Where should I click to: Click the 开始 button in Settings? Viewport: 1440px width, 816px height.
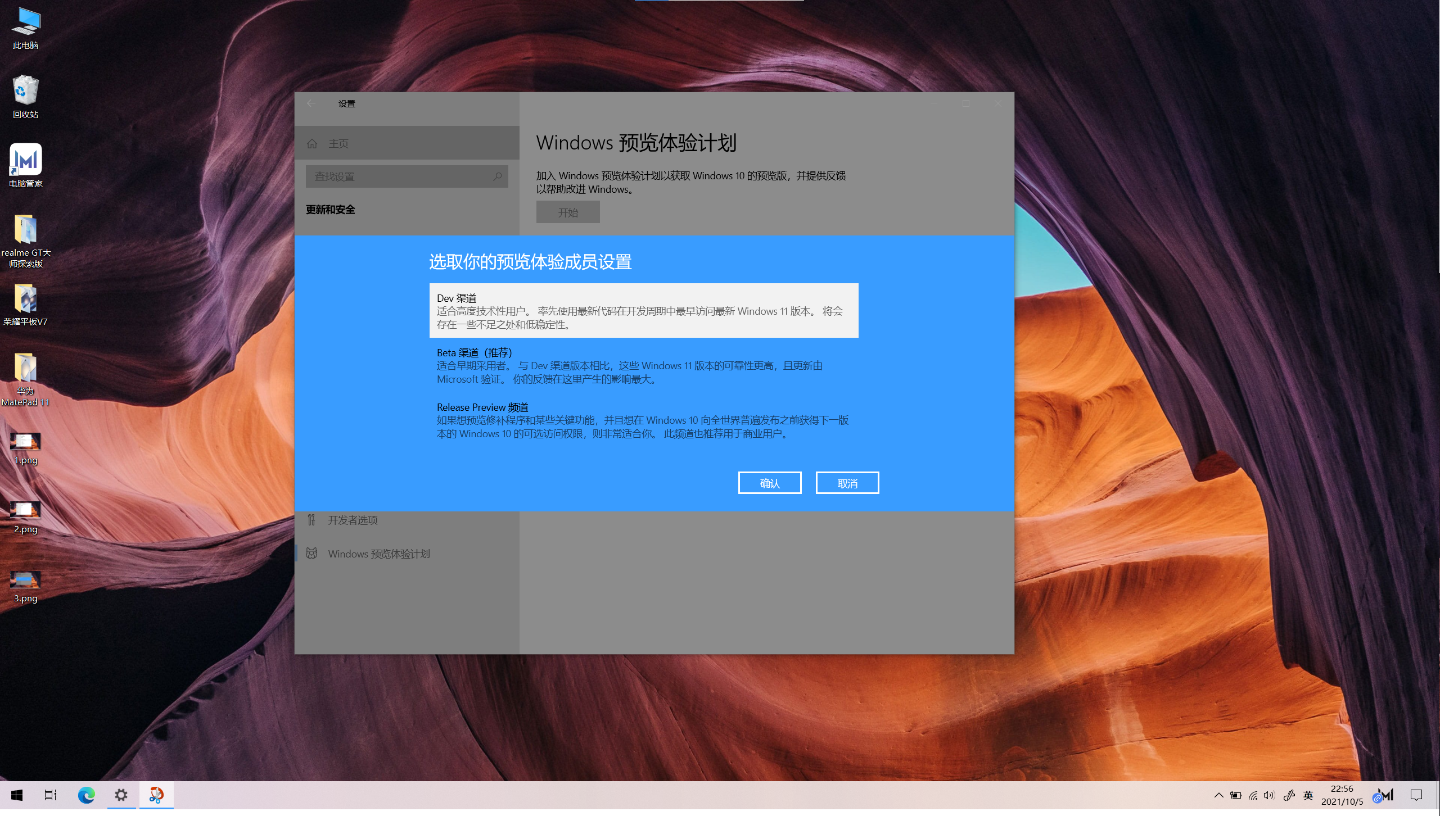(568, 212)
